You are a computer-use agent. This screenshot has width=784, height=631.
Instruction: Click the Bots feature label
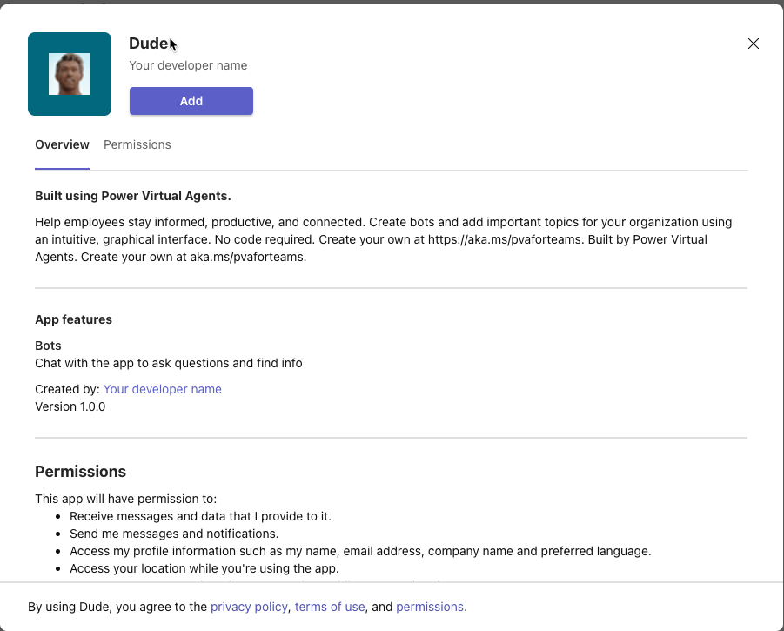coord(47,346)
